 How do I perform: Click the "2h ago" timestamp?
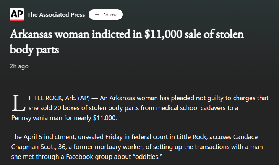tap(19, 66)
